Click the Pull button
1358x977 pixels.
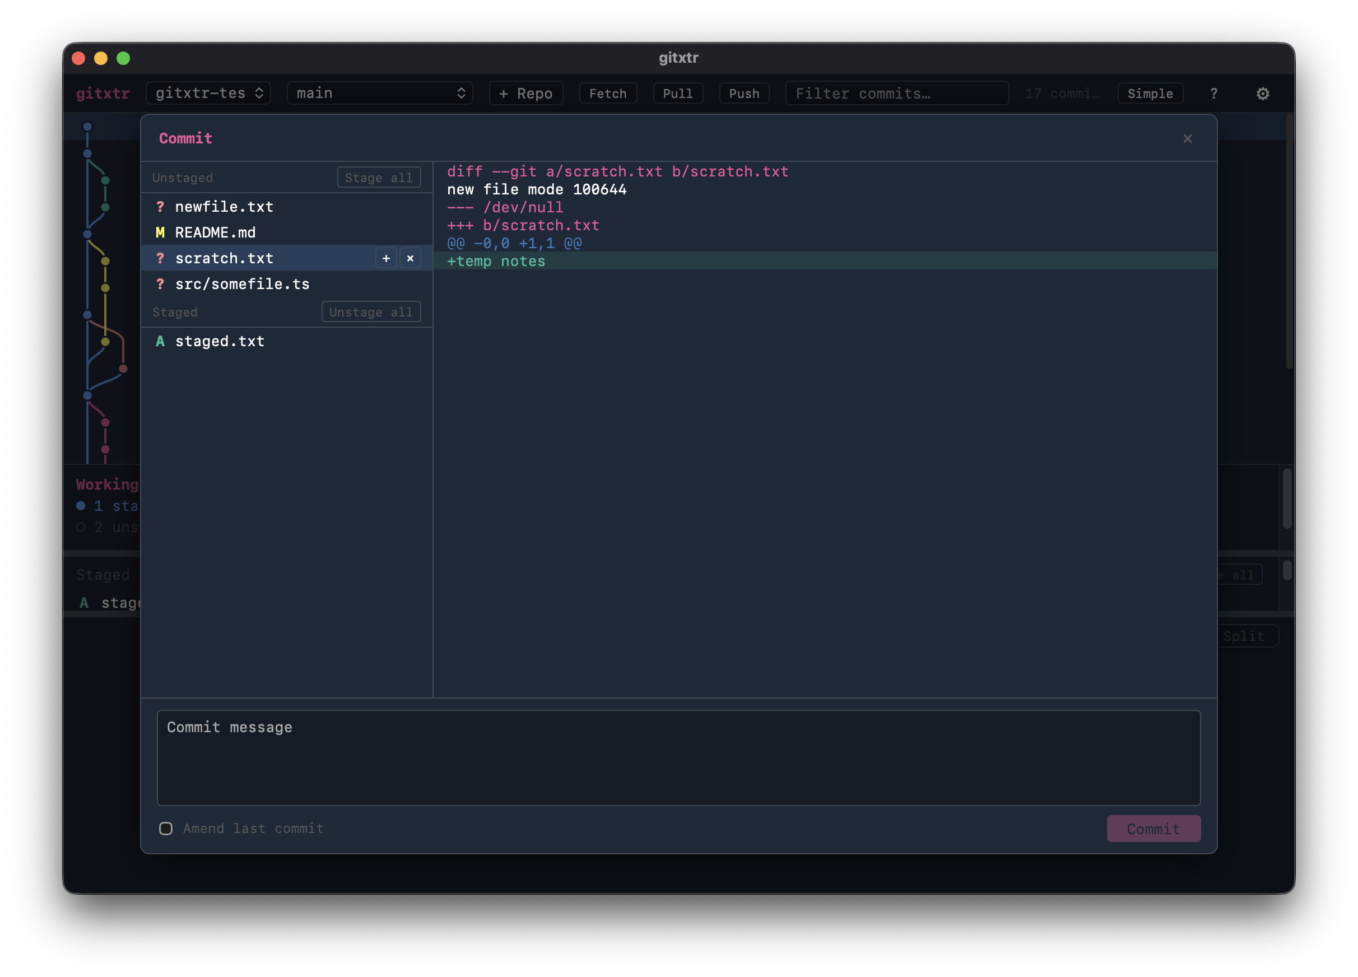pos(678,94)
